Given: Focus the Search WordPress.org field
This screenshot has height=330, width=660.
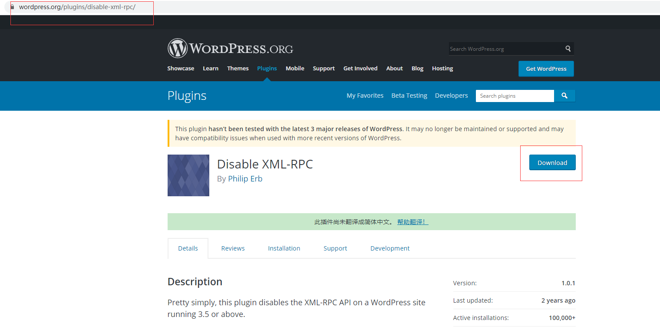Looking at the screenshot, I should coord(506,49).
